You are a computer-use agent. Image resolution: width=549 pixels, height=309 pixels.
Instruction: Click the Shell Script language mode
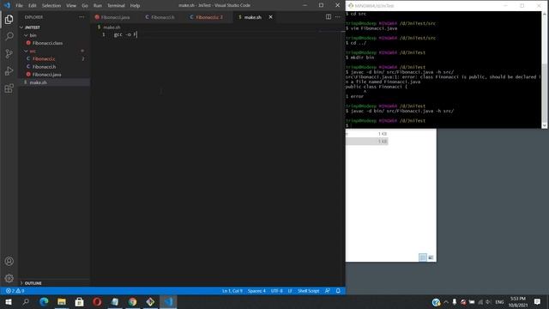click(309, 291)
